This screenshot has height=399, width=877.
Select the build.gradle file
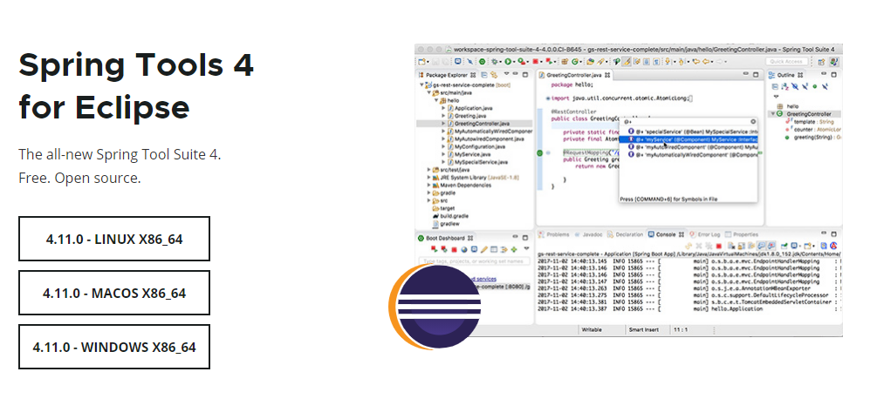tap(450, 215)
